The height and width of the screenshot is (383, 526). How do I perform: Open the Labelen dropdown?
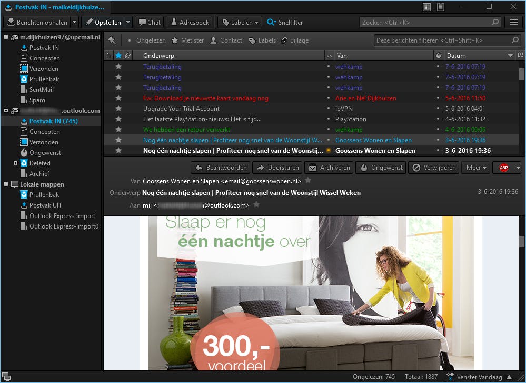pos(240,22)
